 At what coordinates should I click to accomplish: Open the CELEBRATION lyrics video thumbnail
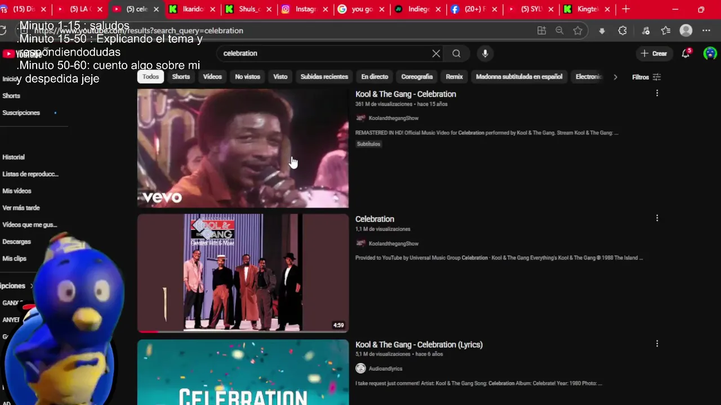[243, 372]
